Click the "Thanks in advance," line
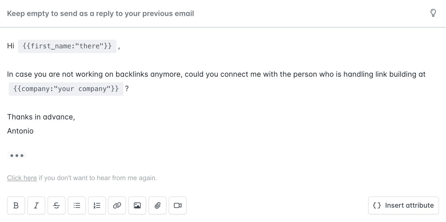 (x=41, y=117)
